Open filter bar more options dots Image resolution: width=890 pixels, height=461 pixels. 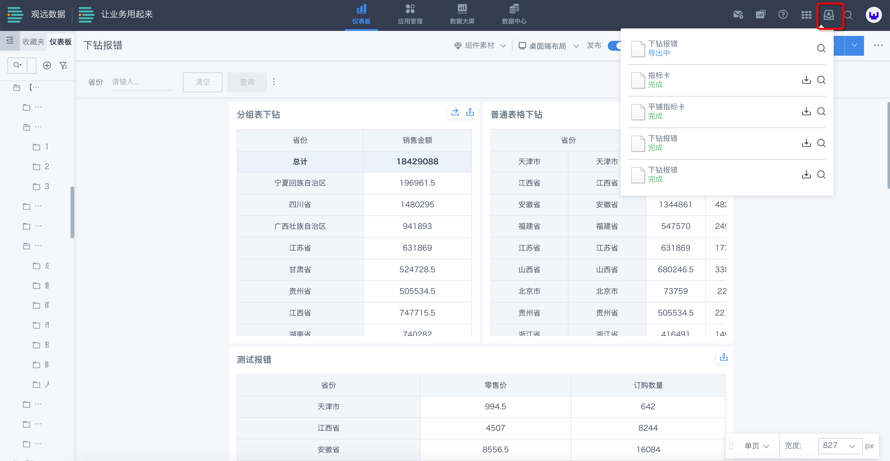click(274, 81)
